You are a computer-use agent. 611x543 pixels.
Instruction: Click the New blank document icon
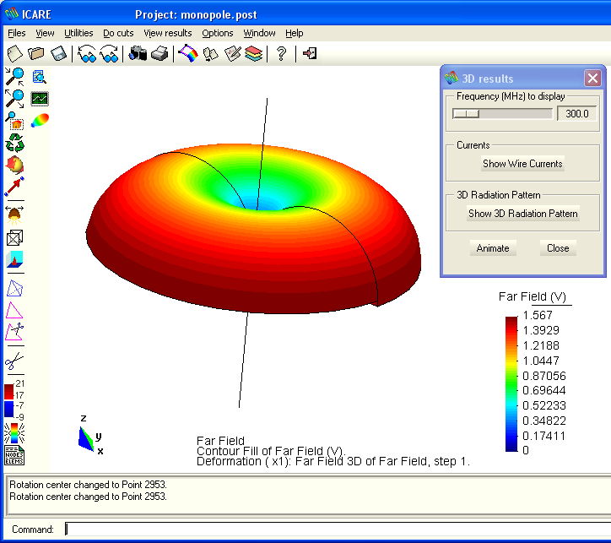click(x=15, y=54)
